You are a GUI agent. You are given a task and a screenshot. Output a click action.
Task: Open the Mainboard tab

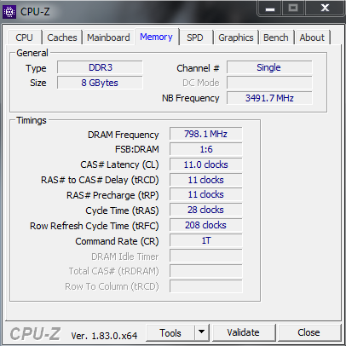tap(108, 37)
